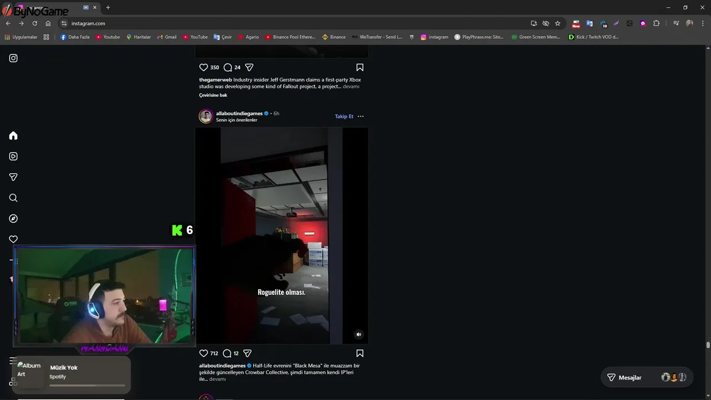Open new tab with plus button
This screenshot has height=400, width=711.
point(108,7)
